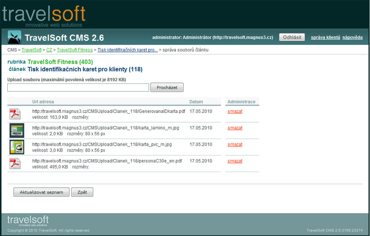Click the TravelSoft Fitness (403) rubrika title
Image resolution: width=370 pixels, height=236 pixels.
point(60,62)
